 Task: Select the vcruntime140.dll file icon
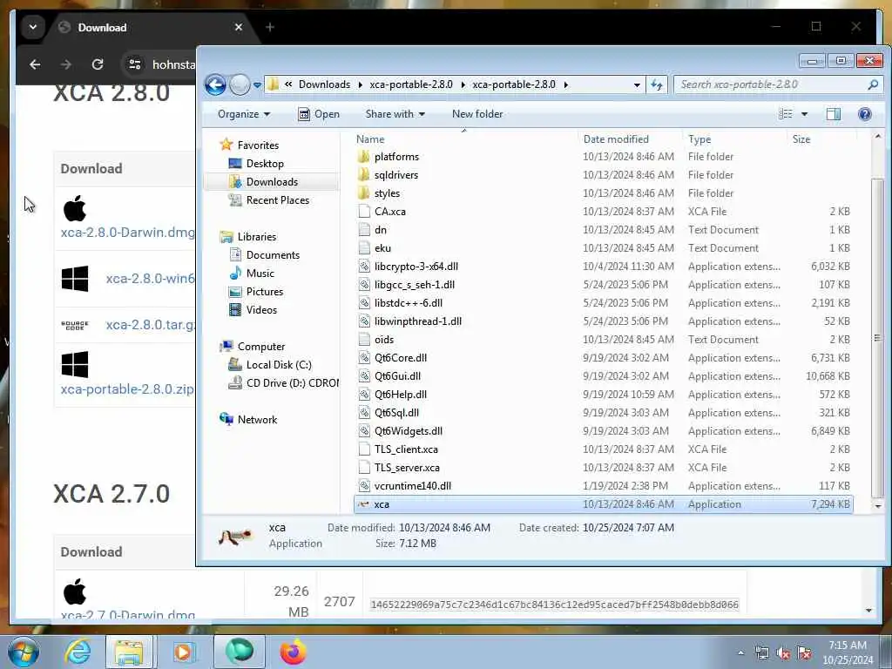point(364,486)
